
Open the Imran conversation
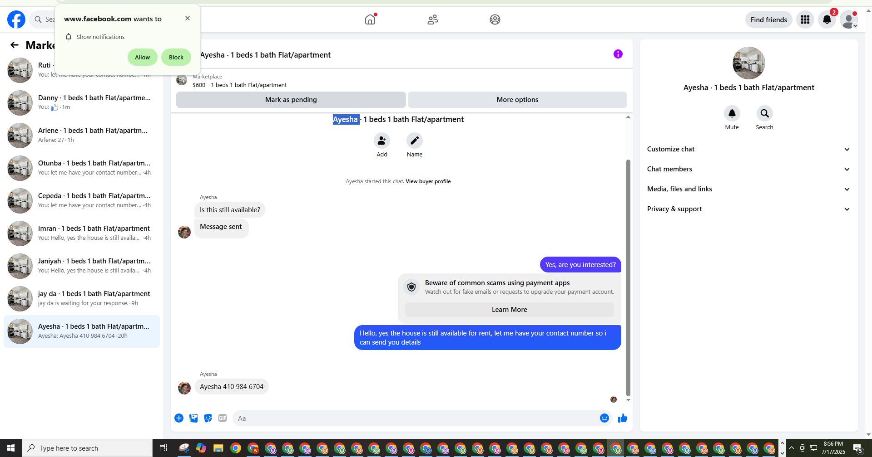pos(82,233)
